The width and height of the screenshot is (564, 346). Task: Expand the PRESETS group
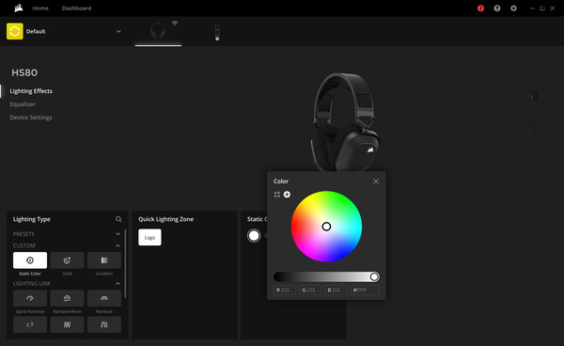[117, 234]
